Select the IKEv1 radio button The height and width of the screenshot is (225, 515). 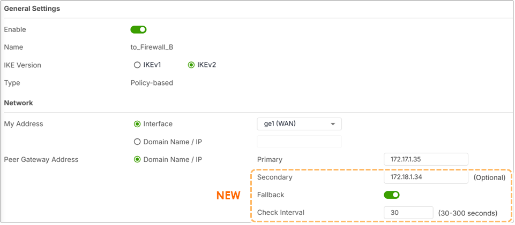pos(137,65)
